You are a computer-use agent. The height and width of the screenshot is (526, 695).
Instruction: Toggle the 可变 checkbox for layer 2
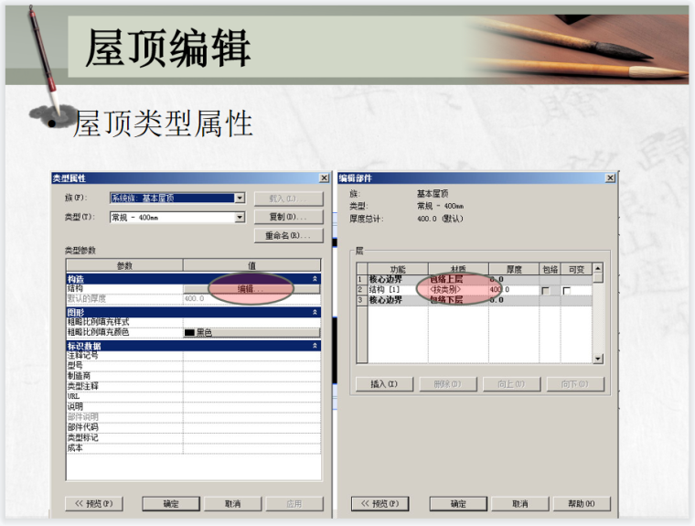coord(567,290)
